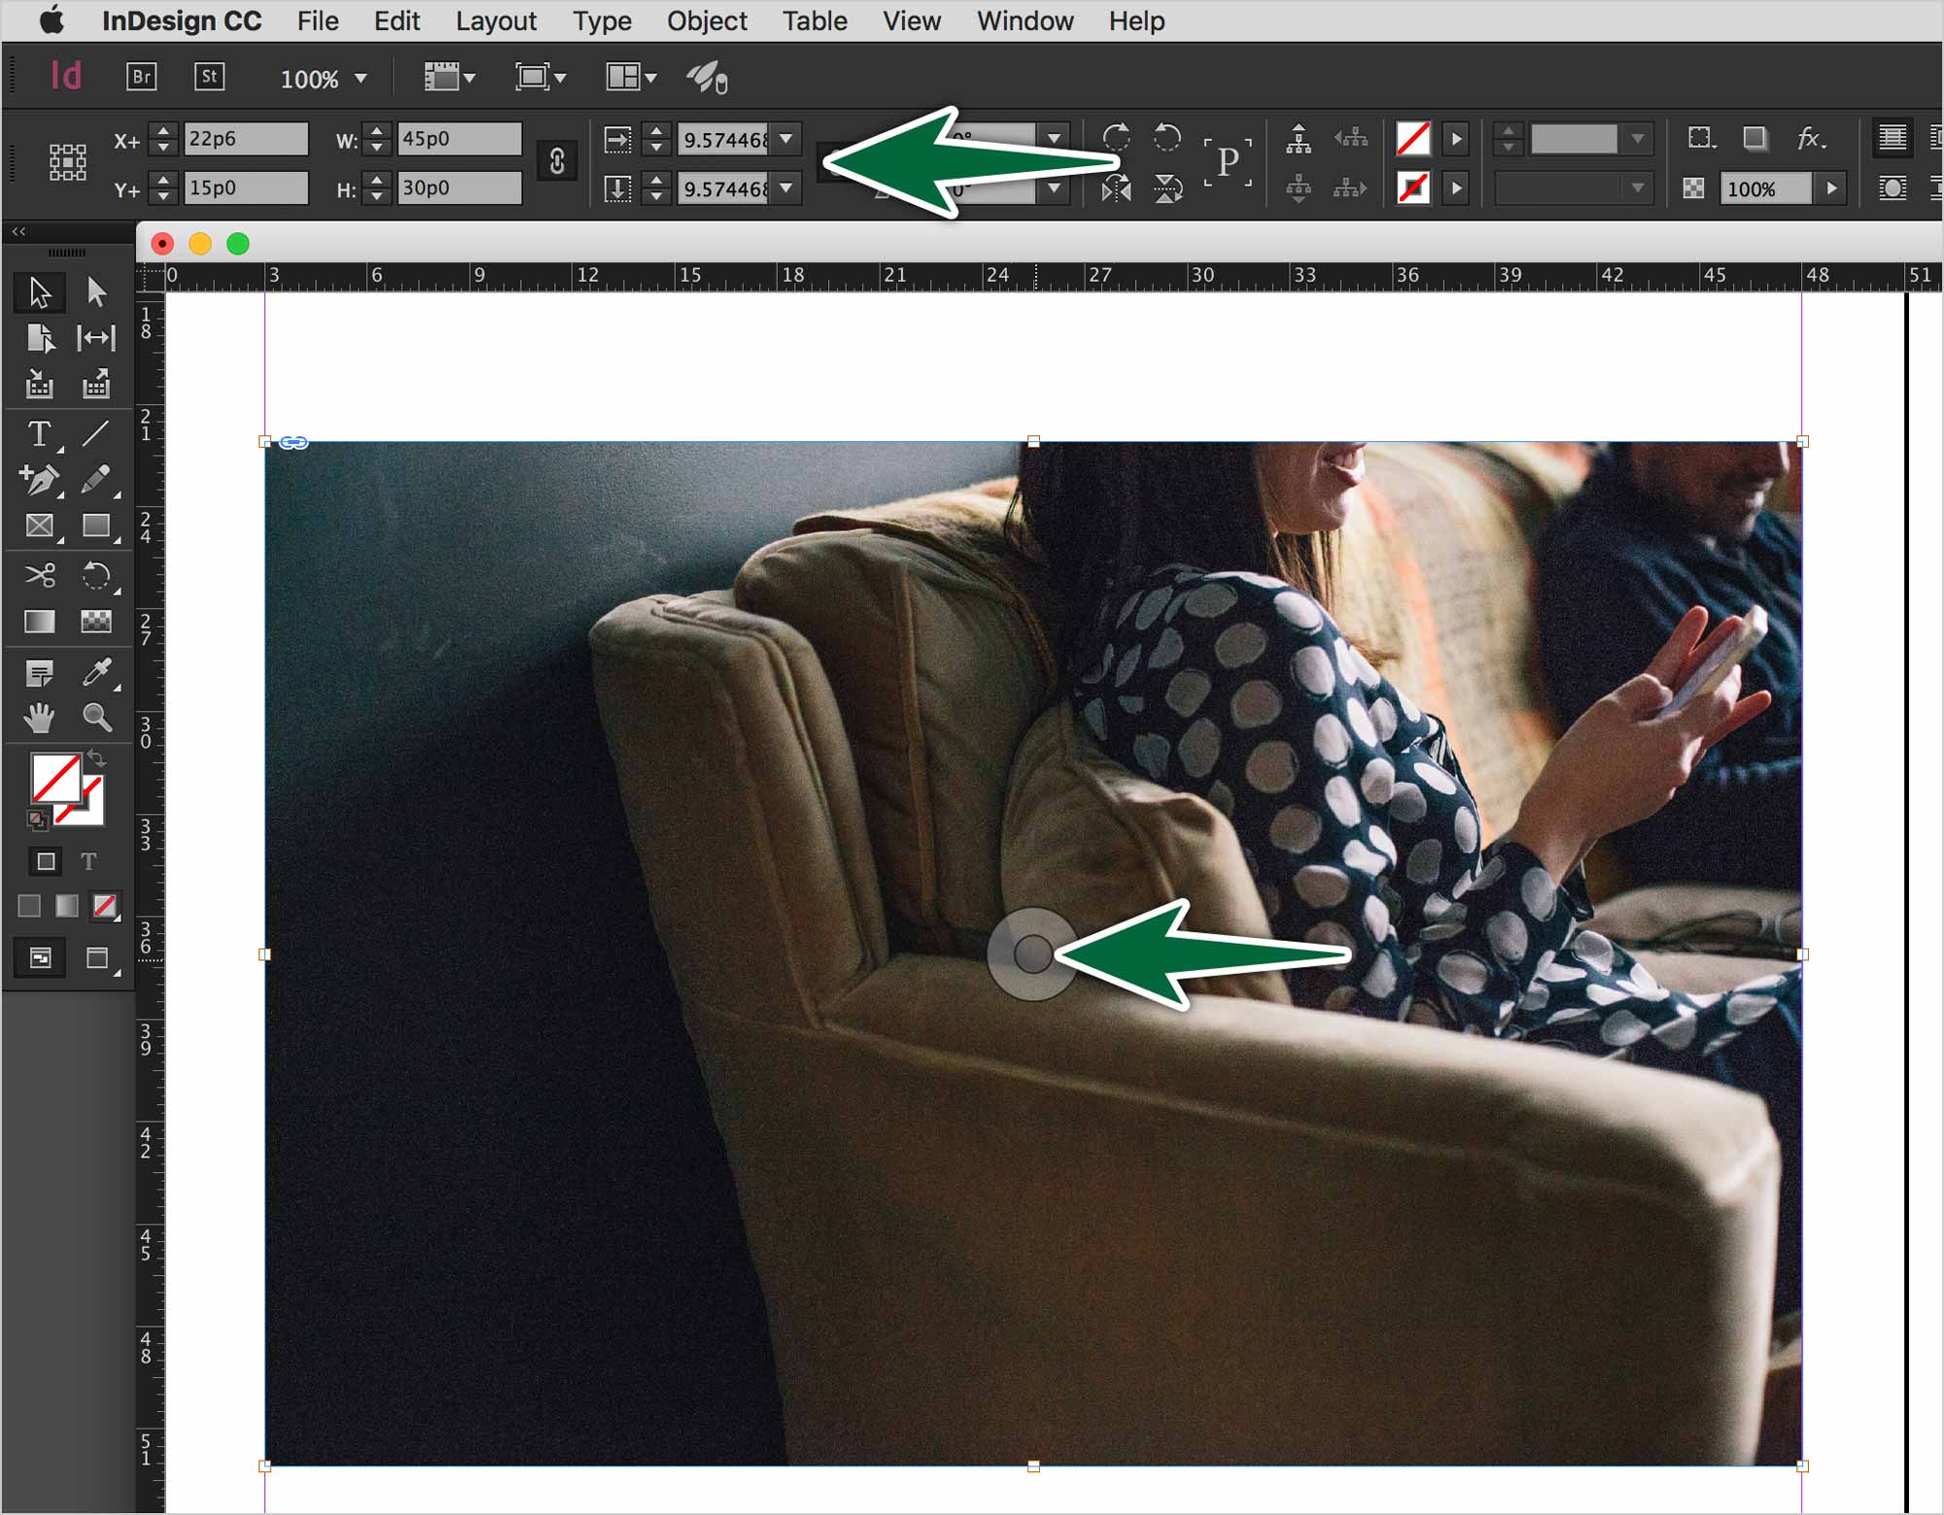The image size is (1944, 1515).
Task: Select the Rectangle tool
Action: coord(96,526)
